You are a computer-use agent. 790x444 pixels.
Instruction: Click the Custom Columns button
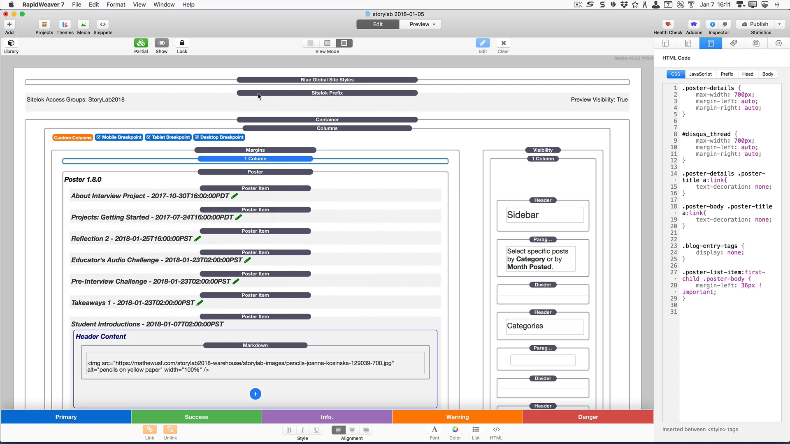(x=72, y=138)
